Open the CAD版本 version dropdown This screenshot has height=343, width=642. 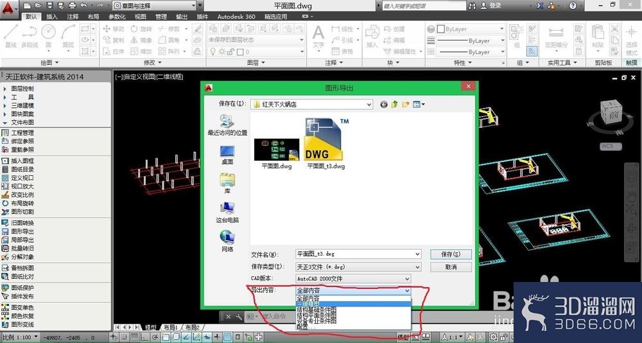407,279
